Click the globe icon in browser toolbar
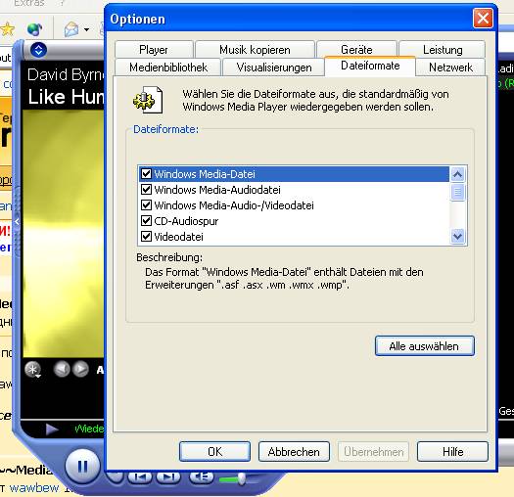The image size is (514, 497). coord(34,29)
